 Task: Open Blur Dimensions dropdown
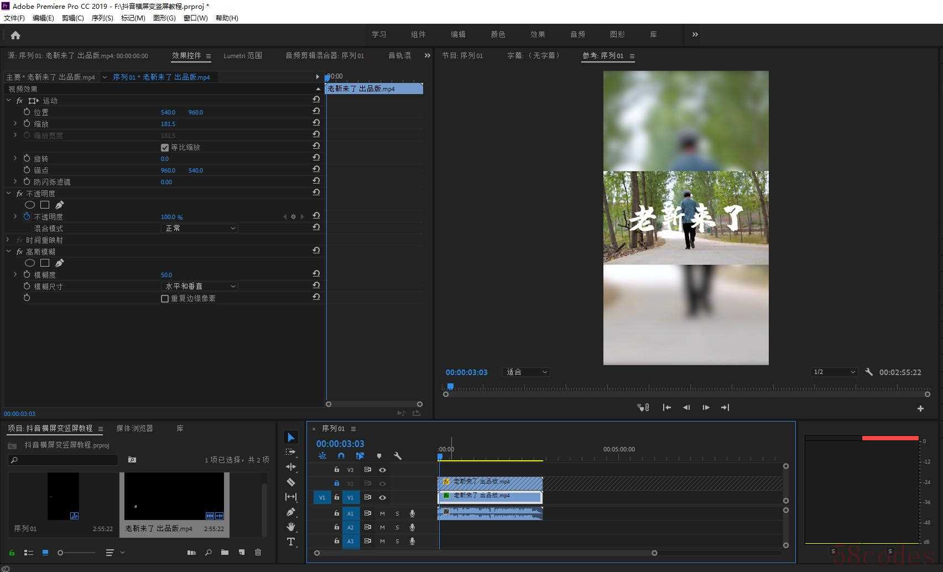pyautogui.click(x=200, y=286)
